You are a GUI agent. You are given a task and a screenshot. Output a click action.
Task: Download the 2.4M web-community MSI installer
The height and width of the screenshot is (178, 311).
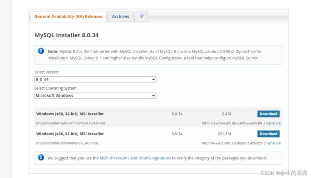[268, 114]
